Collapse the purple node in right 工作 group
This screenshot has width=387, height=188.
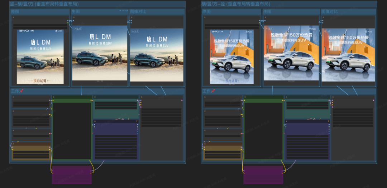click(x=286, y=121)
